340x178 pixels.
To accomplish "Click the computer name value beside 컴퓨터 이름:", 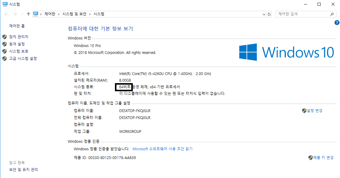I will pyautogui.click(x=135, y=111).
